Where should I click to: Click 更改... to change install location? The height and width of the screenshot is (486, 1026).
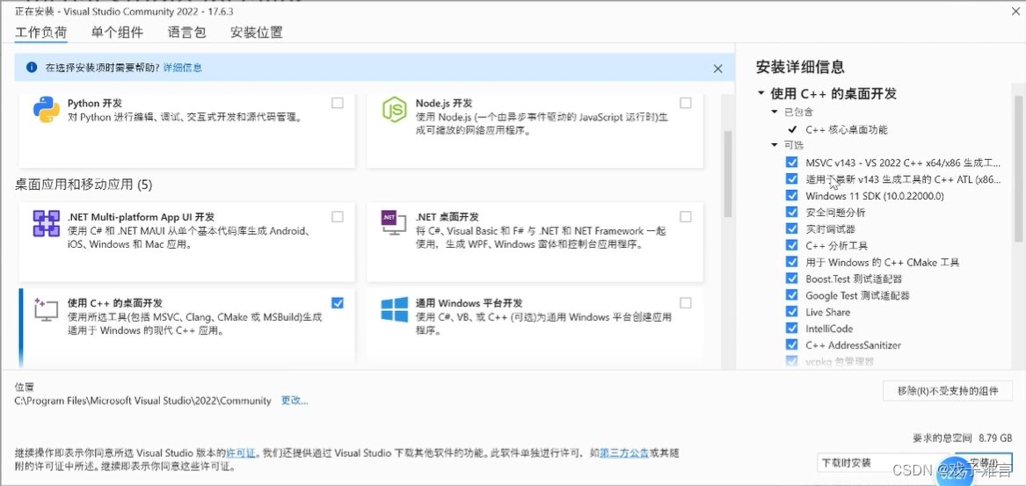[295, 400]
